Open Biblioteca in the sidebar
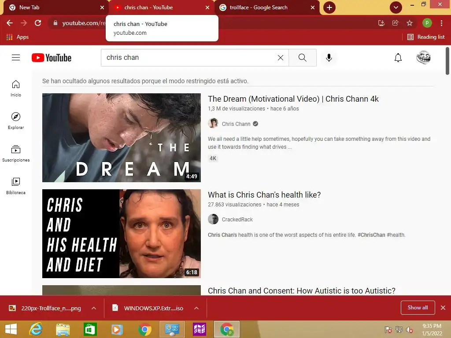 [x=16, y=186]
